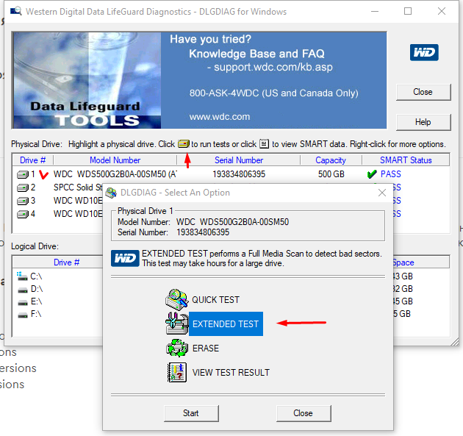Click logical Drive # column header

pyautogui.click(x=66, y=262)
